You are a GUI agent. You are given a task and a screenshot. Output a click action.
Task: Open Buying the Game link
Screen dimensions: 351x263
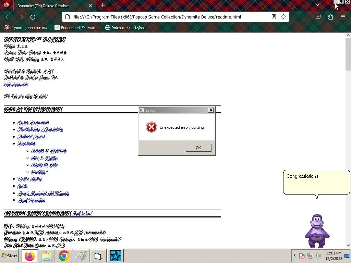point(45,165)
